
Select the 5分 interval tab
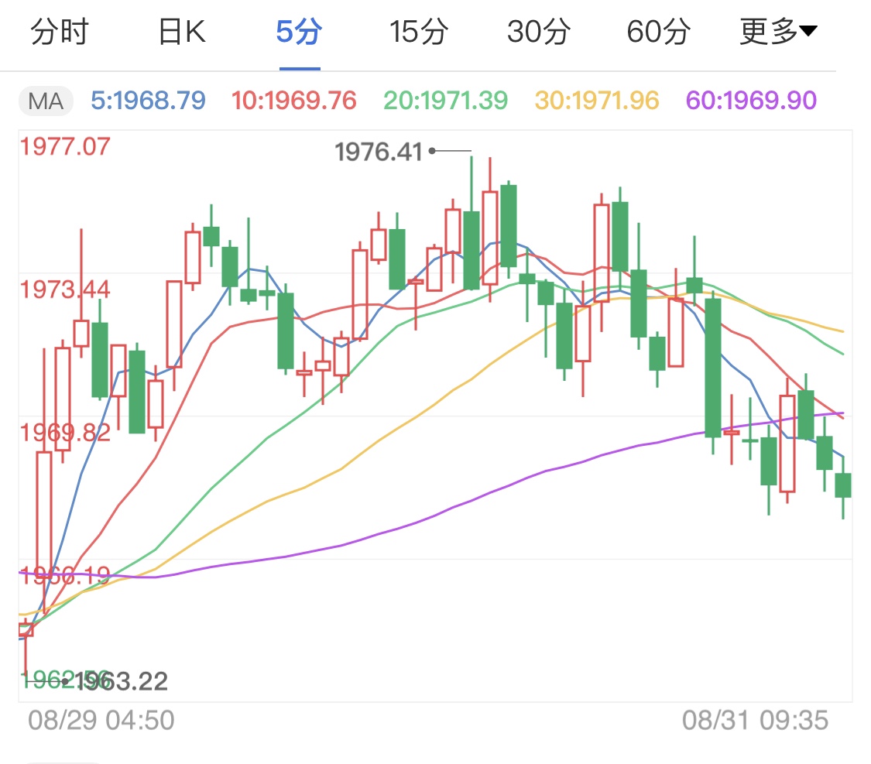[x=300, y=32]
